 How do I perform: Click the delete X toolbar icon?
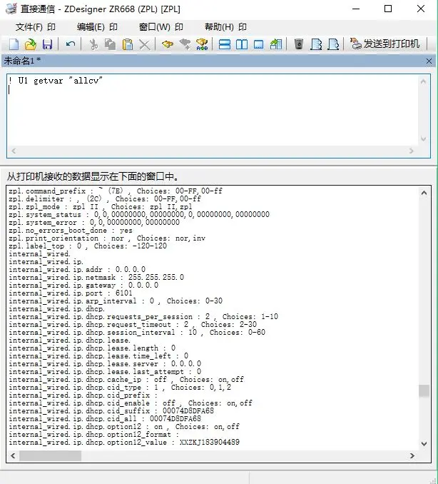point(145,44)
